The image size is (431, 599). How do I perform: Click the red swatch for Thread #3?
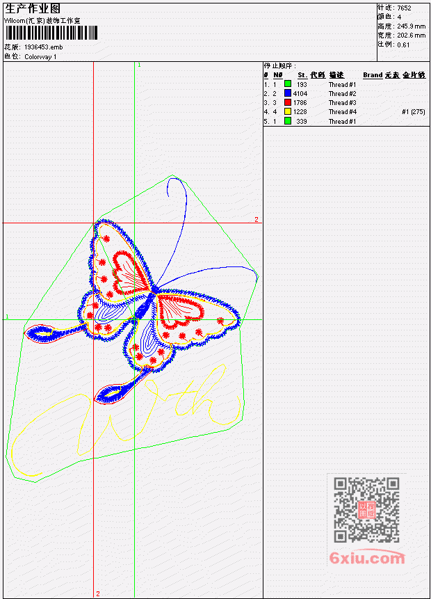[x=288, y=102]
